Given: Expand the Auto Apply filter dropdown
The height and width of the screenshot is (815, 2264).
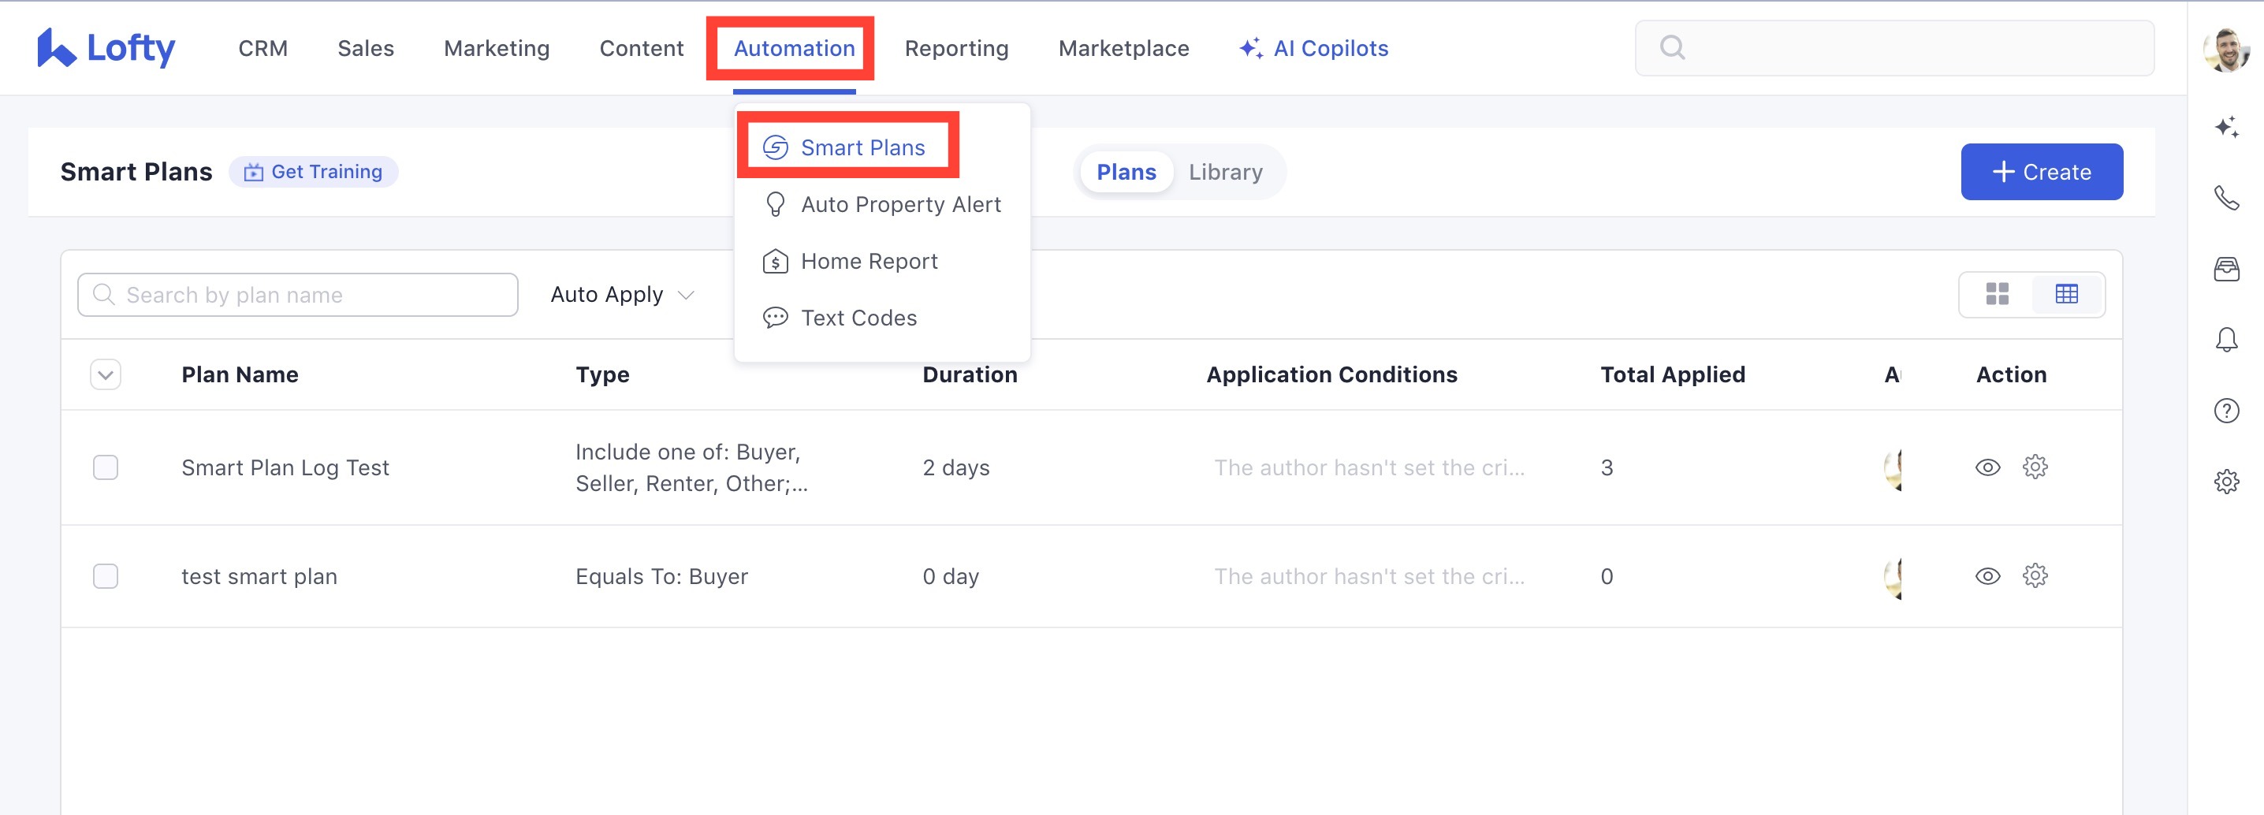Looking at the screenshot, I should [622, 295].
